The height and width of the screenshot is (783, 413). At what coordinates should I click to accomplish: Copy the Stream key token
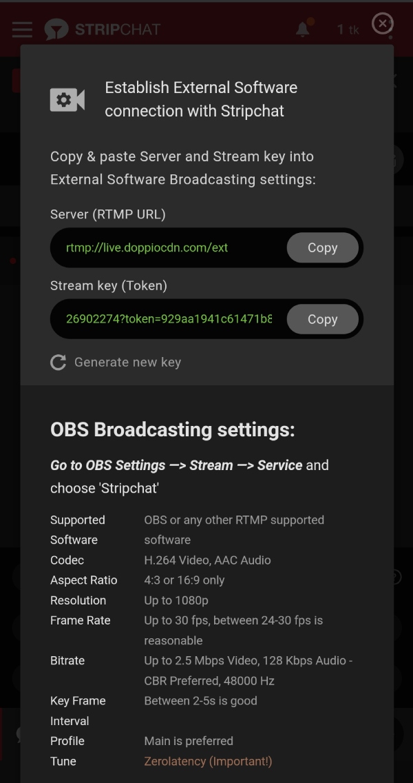coord(322,319)
